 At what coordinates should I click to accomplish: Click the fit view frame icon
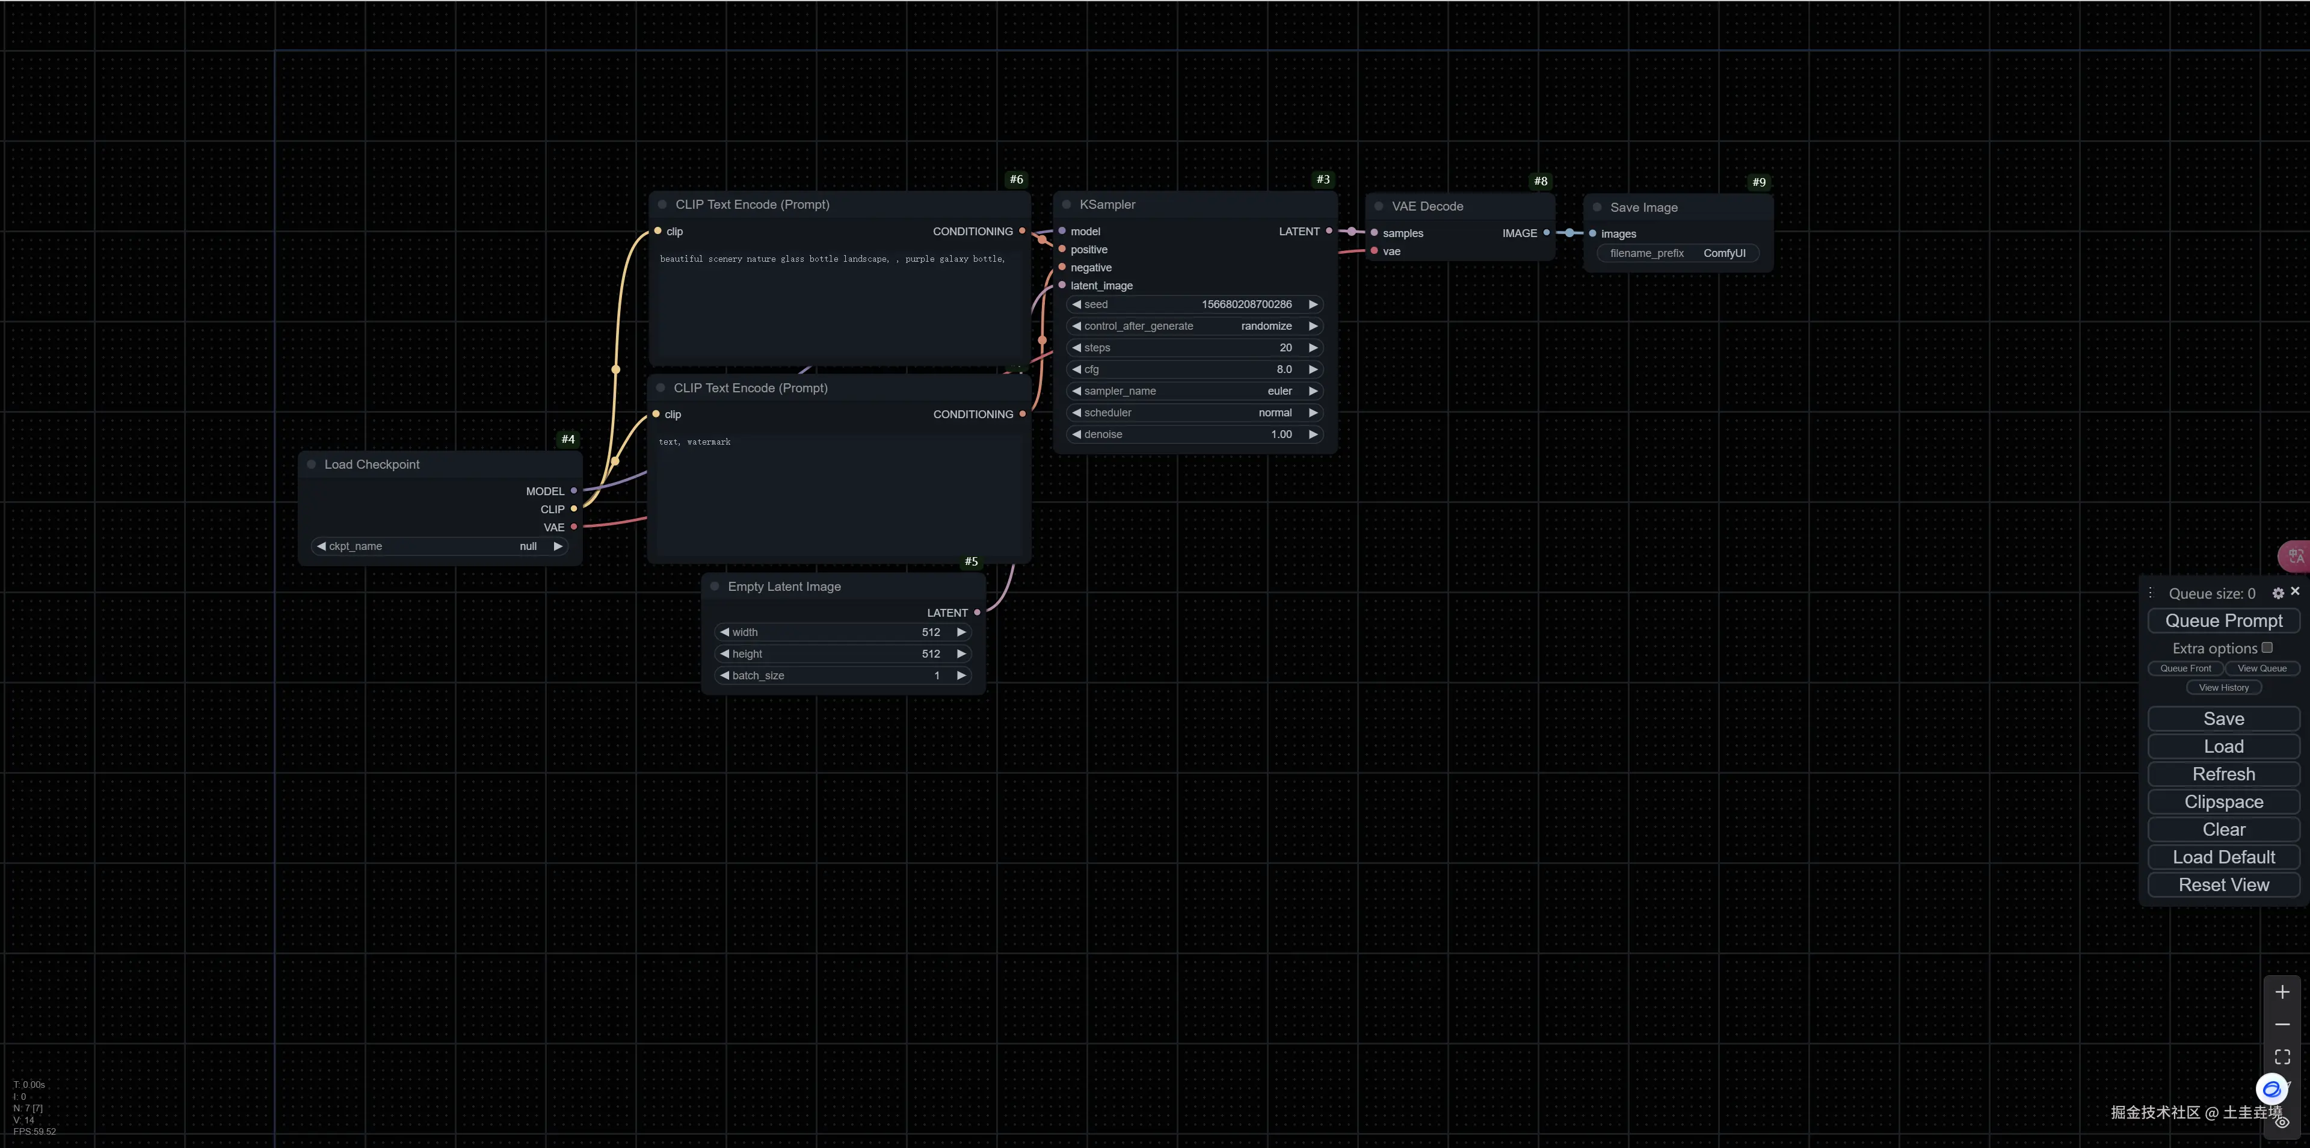[x=2282, y=1057]
